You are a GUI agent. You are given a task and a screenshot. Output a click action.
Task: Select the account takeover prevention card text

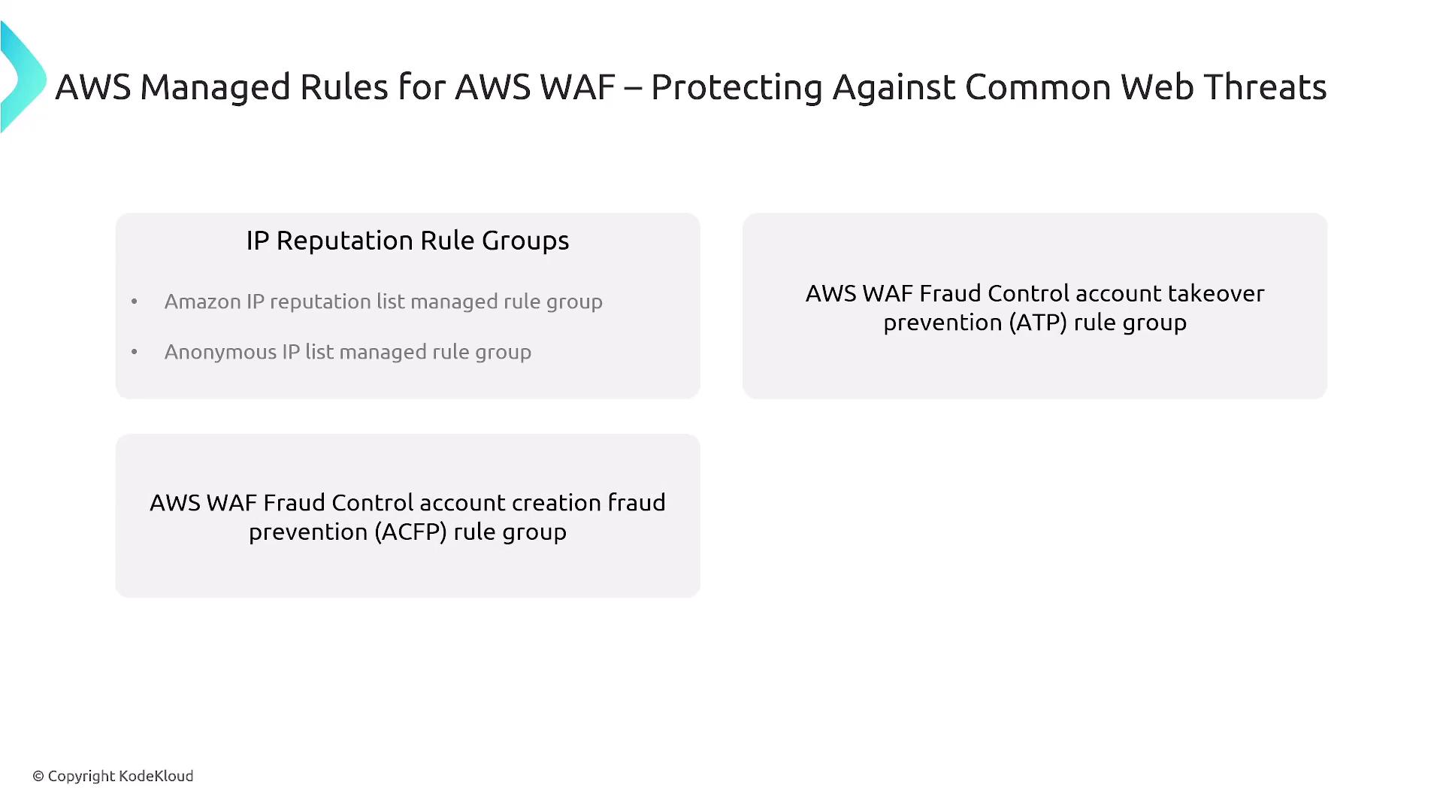click(x=1034, y=308)
